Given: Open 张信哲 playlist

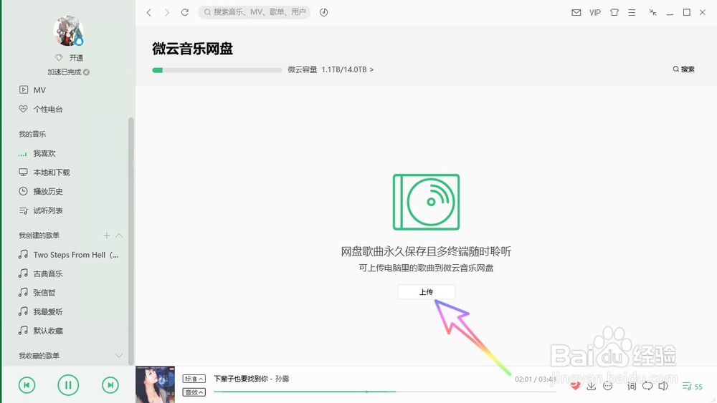Looking at the screenshot, I should pyautogui.click(x=37, y=293).
